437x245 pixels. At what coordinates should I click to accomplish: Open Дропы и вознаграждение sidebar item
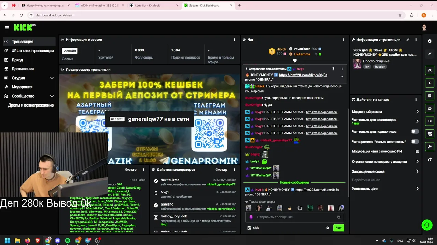coord(31,105)
